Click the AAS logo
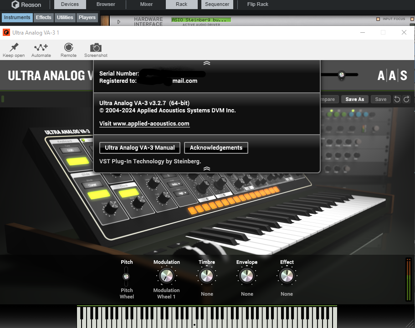 pyautogui.click(x=392, y=76)
